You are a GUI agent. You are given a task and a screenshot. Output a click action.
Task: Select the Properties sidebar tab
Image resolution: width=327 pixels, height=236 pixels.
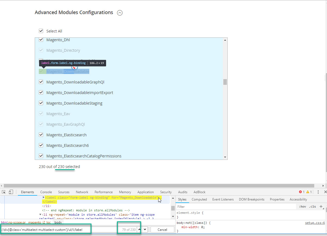point(277,199)
